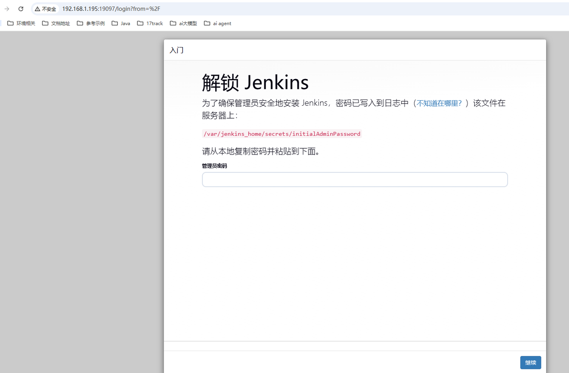569x373 pixels.
Task: Open the 环境相关 bookmark folder
Action: (21, 23)
